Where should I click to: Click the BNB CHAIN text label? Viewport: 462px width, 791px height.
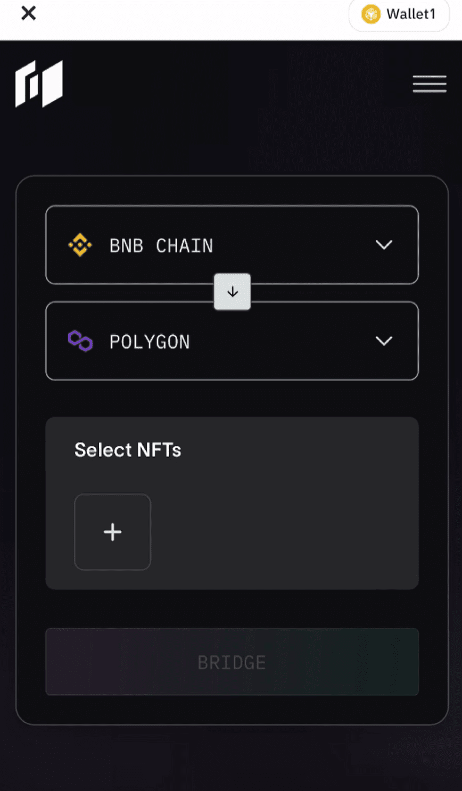pos(161,246)
